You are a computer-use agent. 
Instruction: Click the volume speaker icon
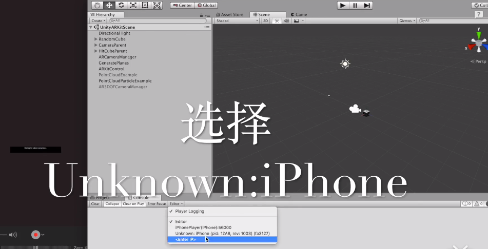[x=13, y=235]
